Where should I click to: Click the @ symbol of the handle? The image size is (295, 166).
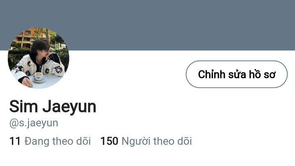point(14,123)
